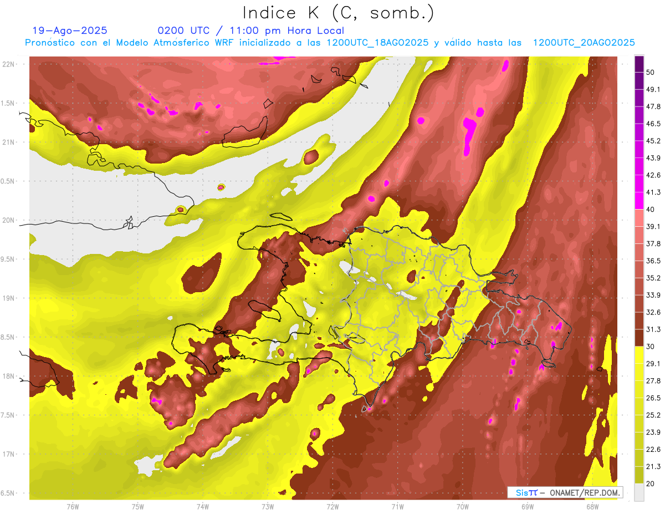The height and width of the screenshot is (514, 665).
Task: Select the olive swatch between 20 and 21.3
Action: tap(639, 475)
